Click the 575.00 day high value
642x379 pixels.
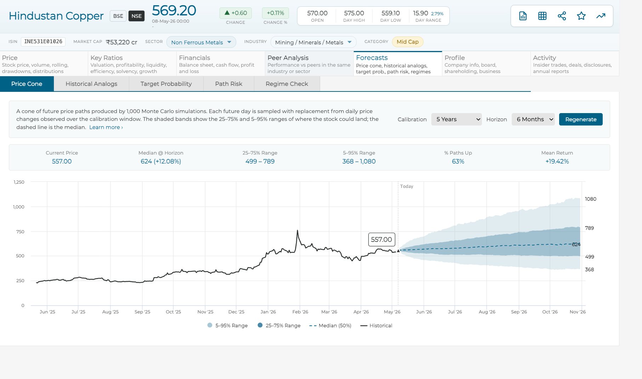pyautogui.click(x=354, y=13)
